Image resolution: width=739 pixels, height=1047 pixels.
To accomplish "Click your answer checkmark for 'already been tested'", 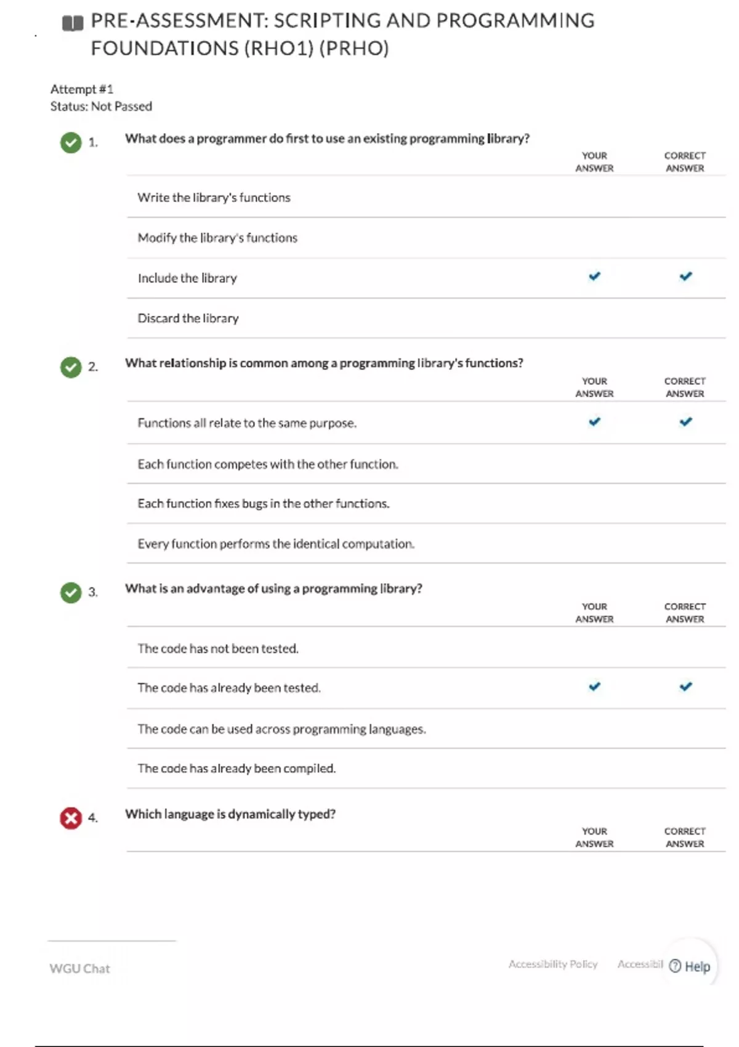I will pyautogui.click(x=594, y=686).
